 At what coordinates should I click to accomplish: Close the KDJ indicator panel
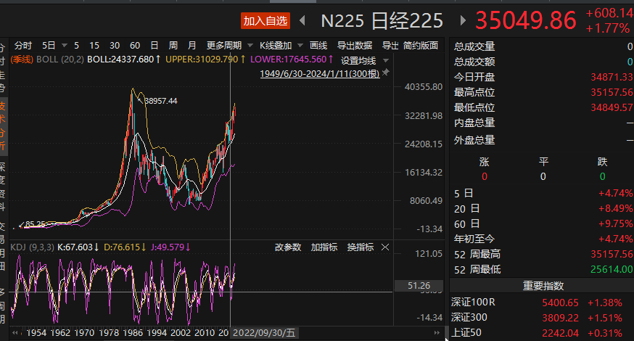pyautogui.click(x=386, y=247)
